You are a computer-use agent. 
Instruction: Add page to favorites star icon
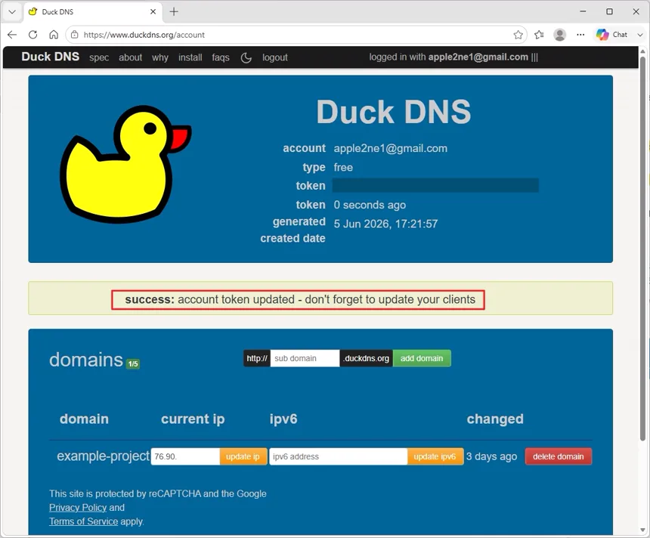pyautogui.click(x=518, y=35)
